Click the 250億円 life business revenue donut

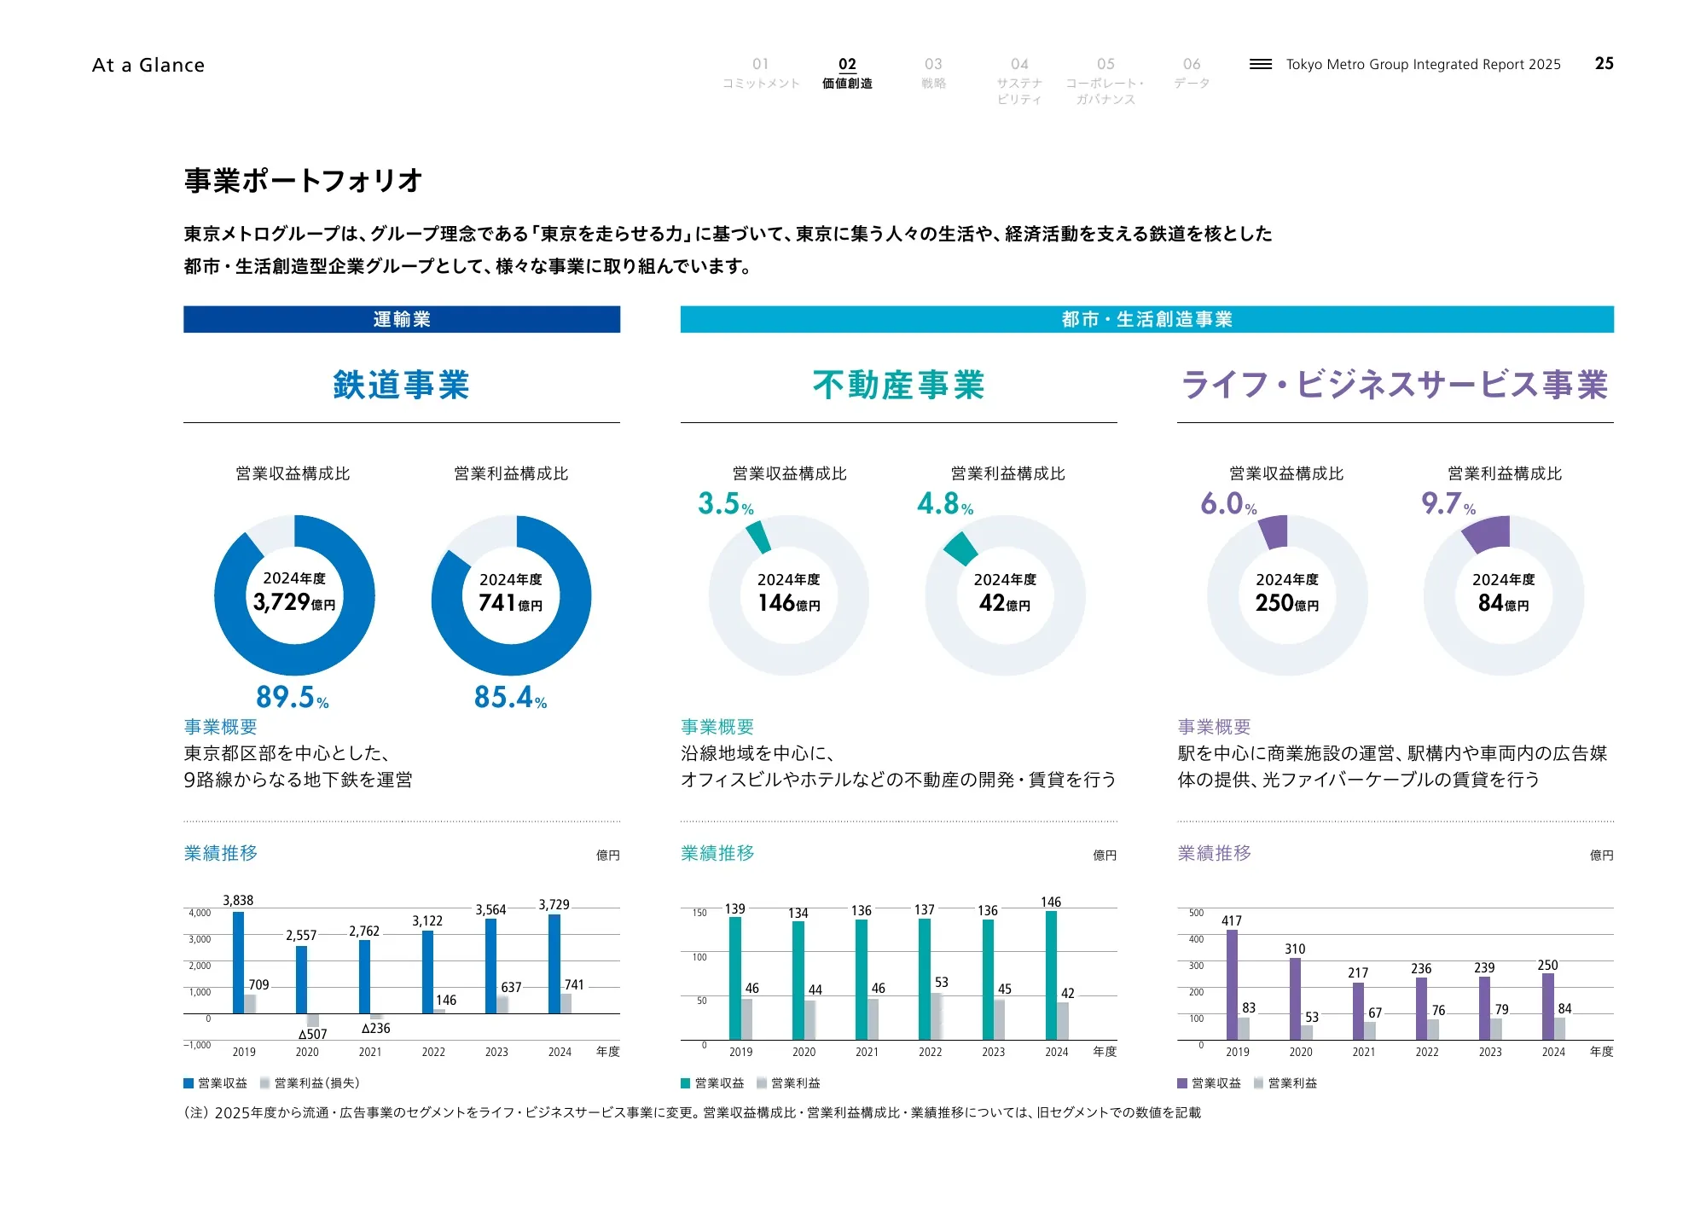(x=1287, y=595)
